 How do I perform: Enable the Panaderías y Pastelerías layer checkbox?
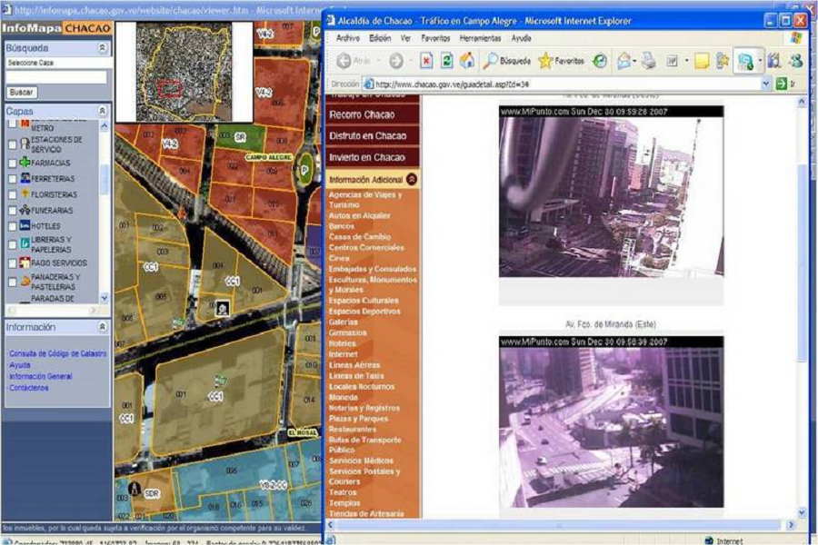pos(13,282)
